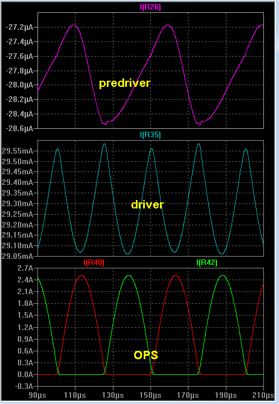Click the 2.1A axis label
This screenshot has height=404, width=279.
(25, 292)
